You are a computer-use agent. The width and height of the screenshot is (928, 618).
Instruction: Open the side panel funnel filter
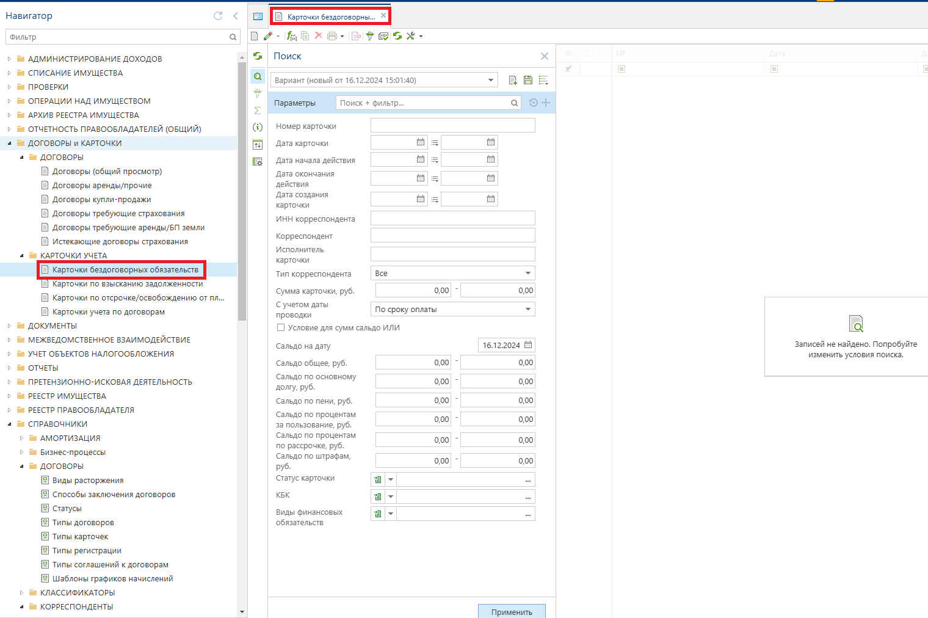coord(258,93)
